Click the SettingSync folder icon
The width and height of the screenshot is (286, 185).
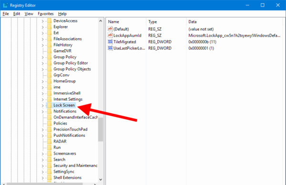click(x=49, y=172)
